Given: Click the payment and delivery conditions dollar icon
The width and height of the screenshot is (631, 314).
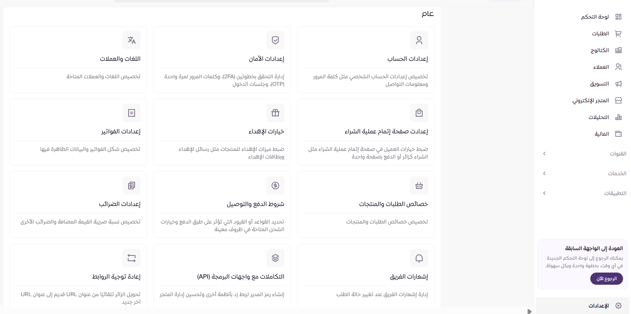Looking at the screenshot, I should (275, 186).
